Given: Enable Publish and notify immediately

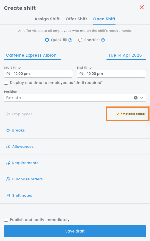Looking at the screenshot, I should point(6,220).
